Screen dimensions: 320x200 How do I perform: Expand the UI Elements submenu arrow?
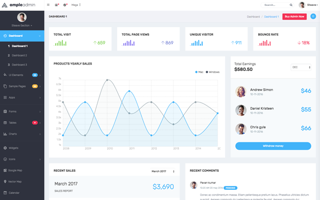pos(40,75)
